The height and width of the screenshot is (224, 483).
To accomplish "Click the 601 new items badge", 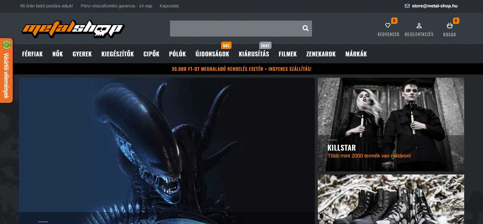I will (226, 45).
